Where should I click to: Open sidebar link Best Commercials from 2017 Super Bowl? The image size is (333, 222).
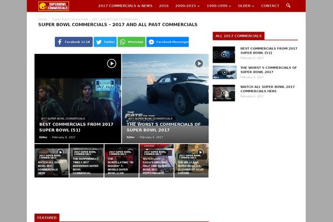pyautogui.click(x=269, y=51)
